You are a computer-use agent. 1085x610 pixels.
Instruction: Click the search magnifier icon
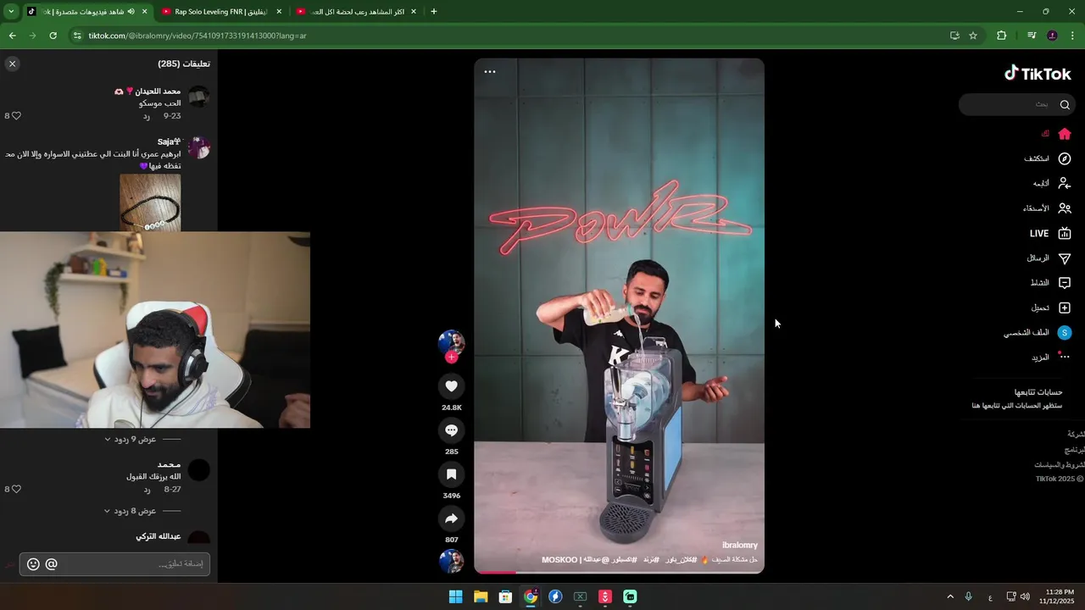(x=1065, y=104)
